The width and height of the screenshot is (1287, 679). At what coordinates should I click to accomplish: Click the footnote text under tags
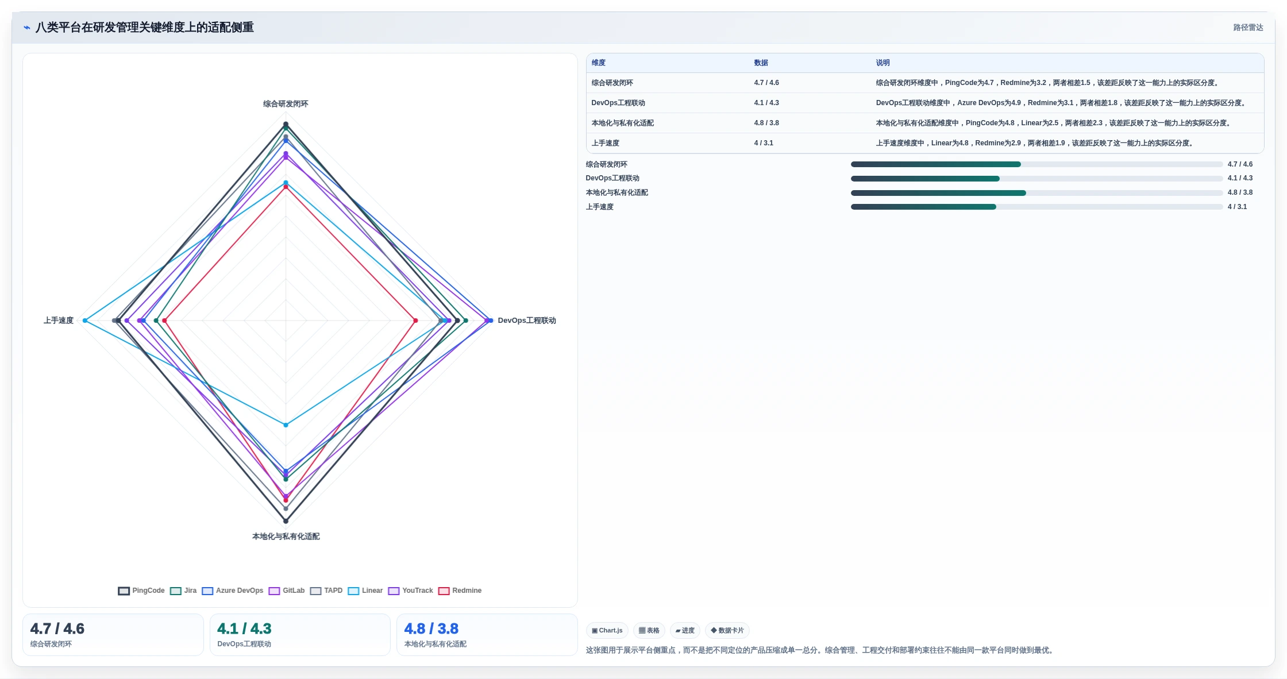[821, 650]
